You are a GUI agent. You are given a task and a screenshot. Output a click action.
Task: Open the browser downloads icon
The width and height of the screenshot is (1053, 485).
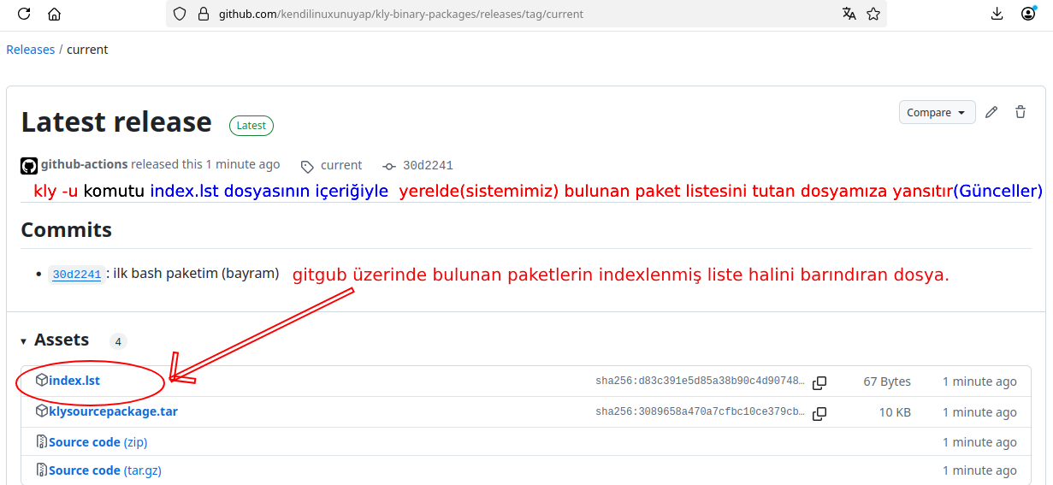pyautogui.click(x=997, y=14)
